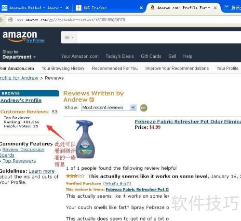Click the browser back arrow icon

pos(1,20)
